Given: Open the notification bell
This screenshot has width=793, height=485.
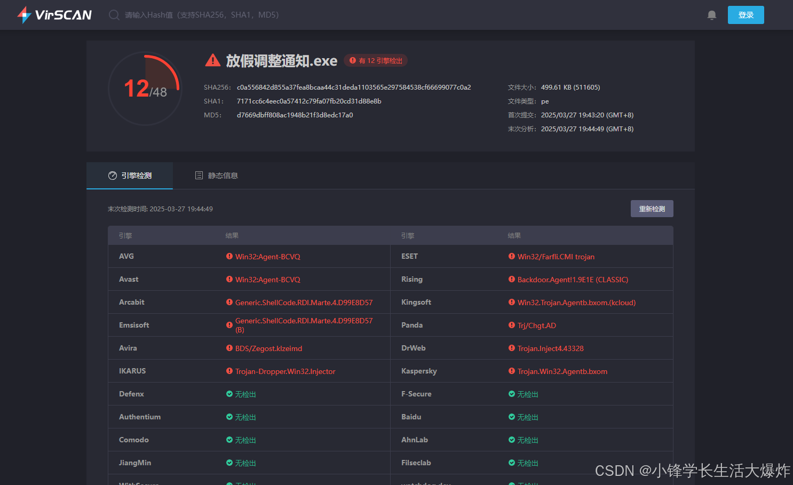Looking at the screenshot, I should (711, 15).
